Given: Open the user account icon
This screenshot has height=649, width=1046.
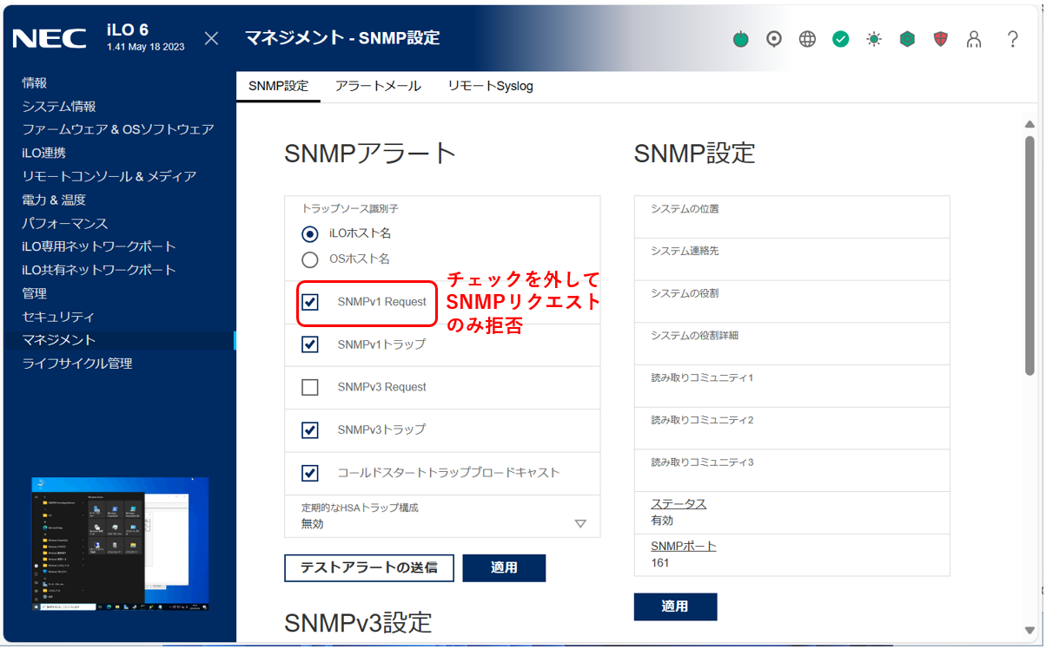Looking at the screenshot, I should (974, 39).
